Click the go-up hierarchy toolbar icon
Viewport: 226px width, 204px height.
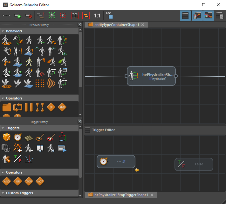(x=40, y=16)
